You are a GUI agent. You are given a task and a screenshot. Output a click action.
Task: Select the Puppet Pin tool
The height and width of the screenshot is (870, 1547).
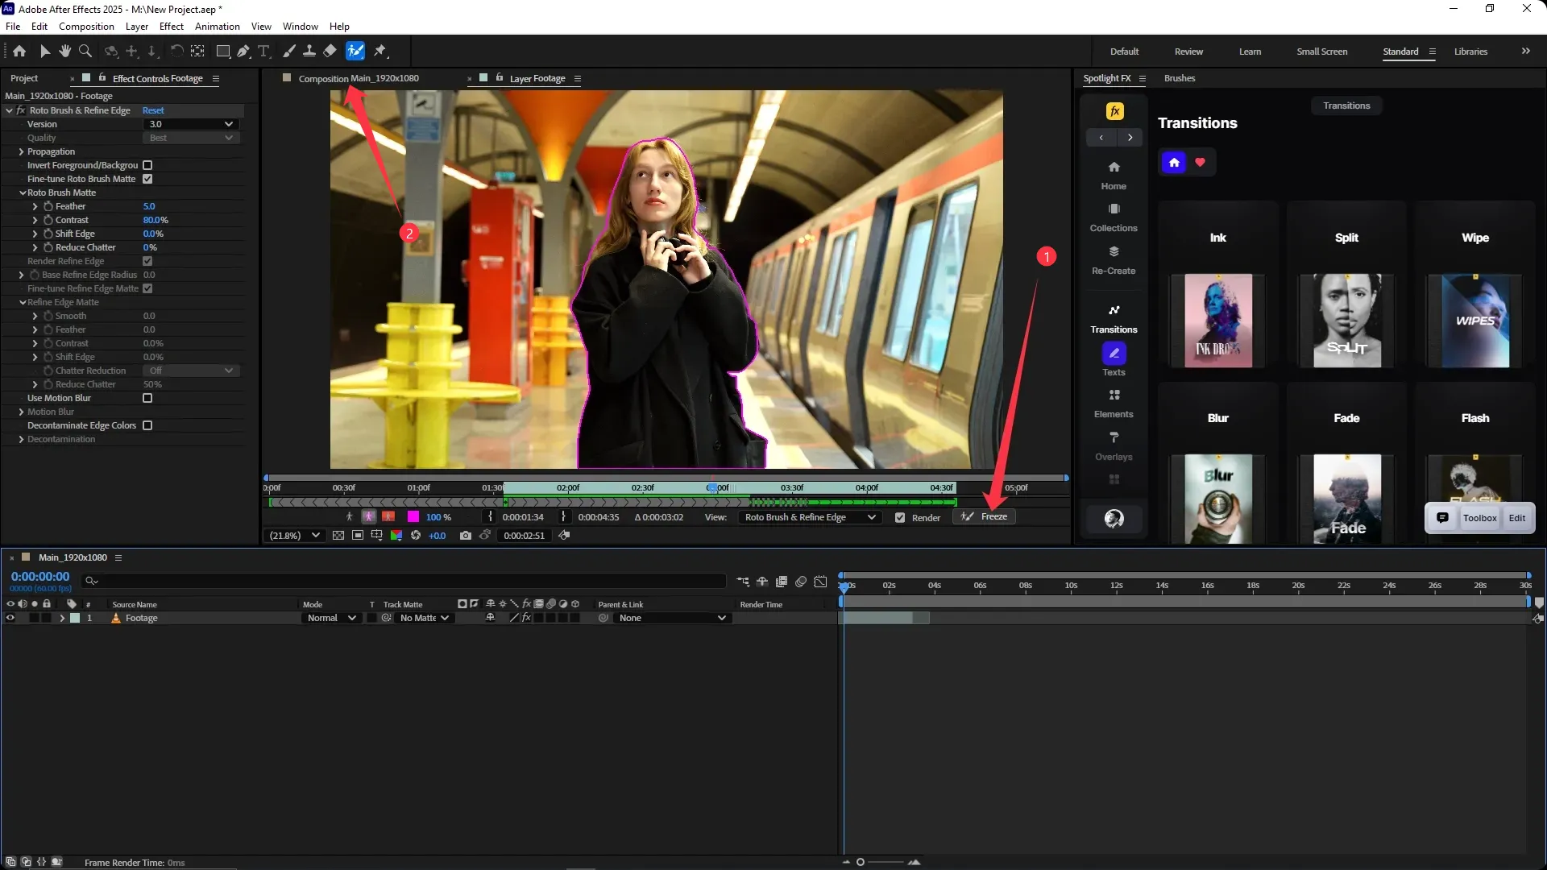380,51
